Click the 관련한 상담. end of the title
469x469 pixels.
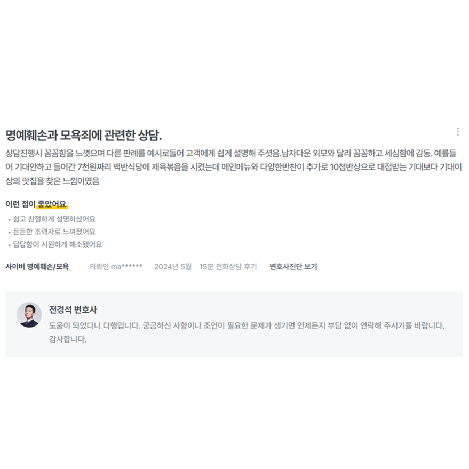[133, 135]
